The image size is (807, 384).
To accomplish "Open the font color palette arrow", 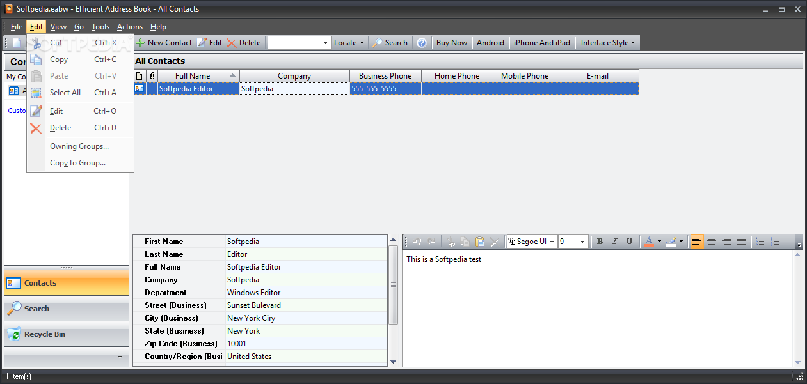I will pos(659,242).
